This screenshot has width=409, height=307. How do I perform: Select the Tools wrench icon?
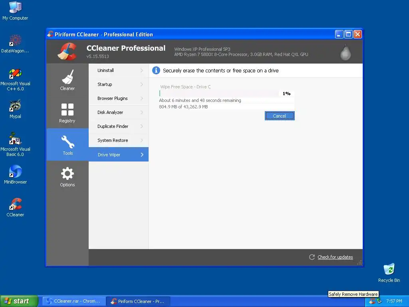[x=68, y=142]
